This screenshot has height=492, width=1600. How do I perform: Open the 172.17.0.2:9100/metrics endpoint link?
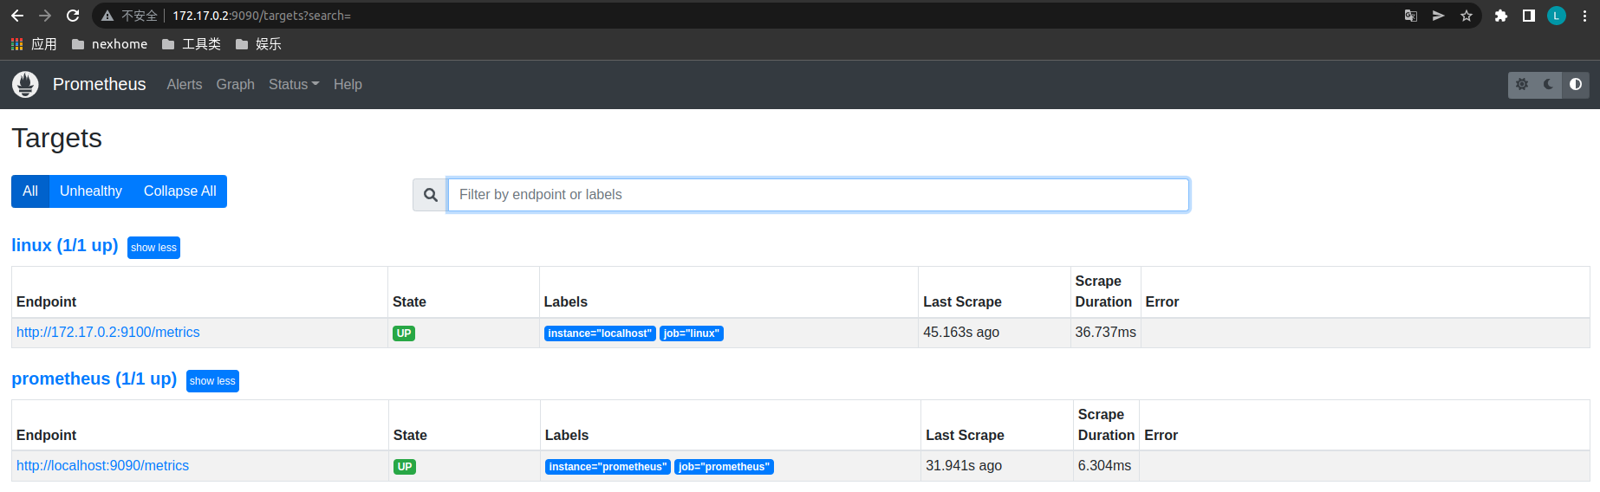click(x=108, y=333)
